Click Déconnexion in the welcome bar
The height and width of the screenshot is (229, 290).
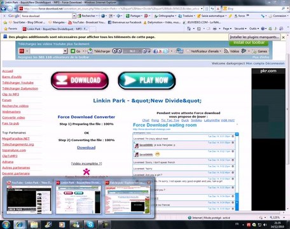pos(275,63)
